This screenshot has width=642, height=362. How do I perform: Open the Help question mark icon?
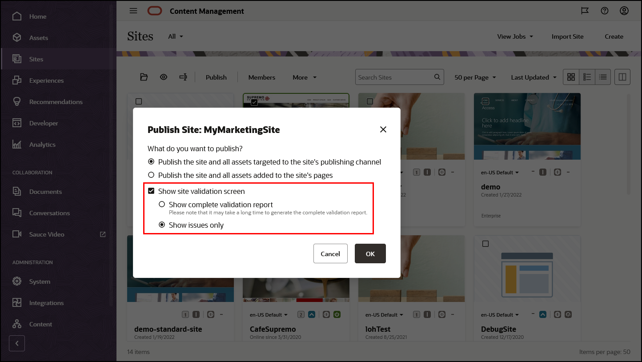tap(605, 11)
